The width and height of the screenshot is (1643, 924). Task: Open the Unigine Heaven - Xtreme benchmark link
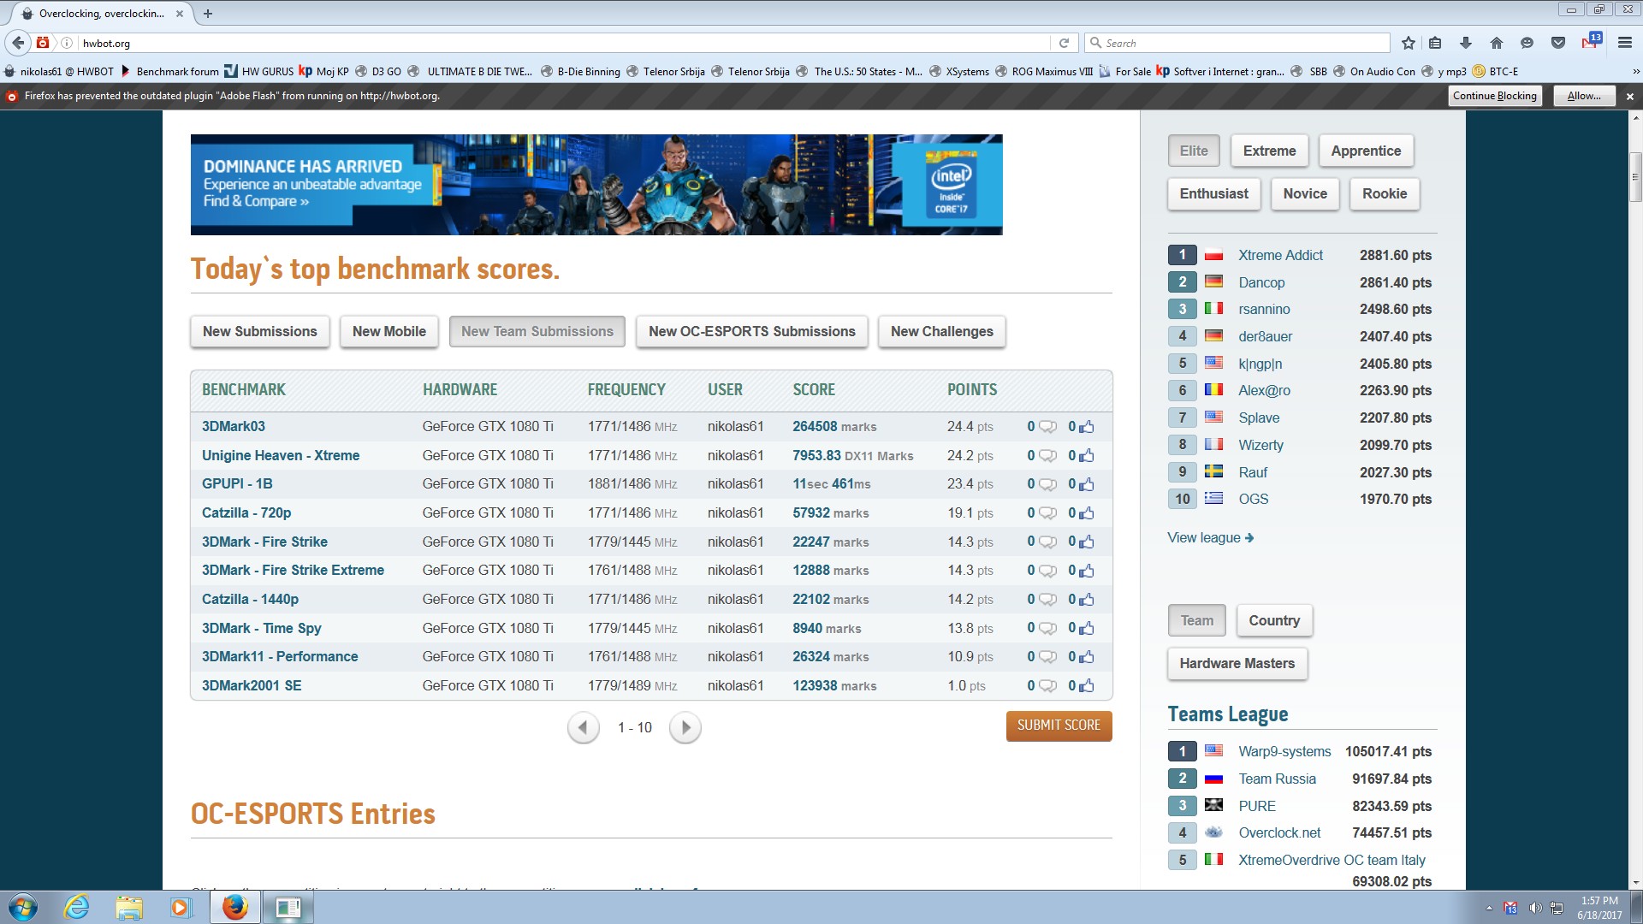tap(281, 456)
